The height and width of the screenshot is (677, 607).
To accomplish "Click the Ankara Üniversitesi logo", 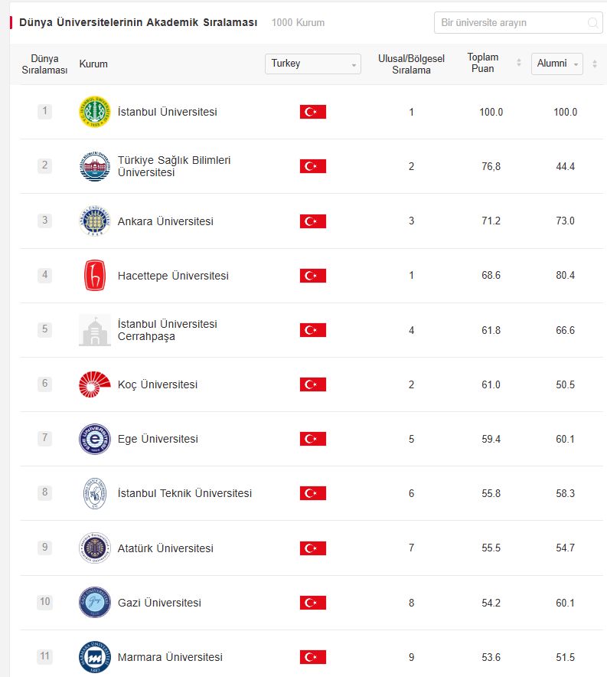I will tap(95, 221).
